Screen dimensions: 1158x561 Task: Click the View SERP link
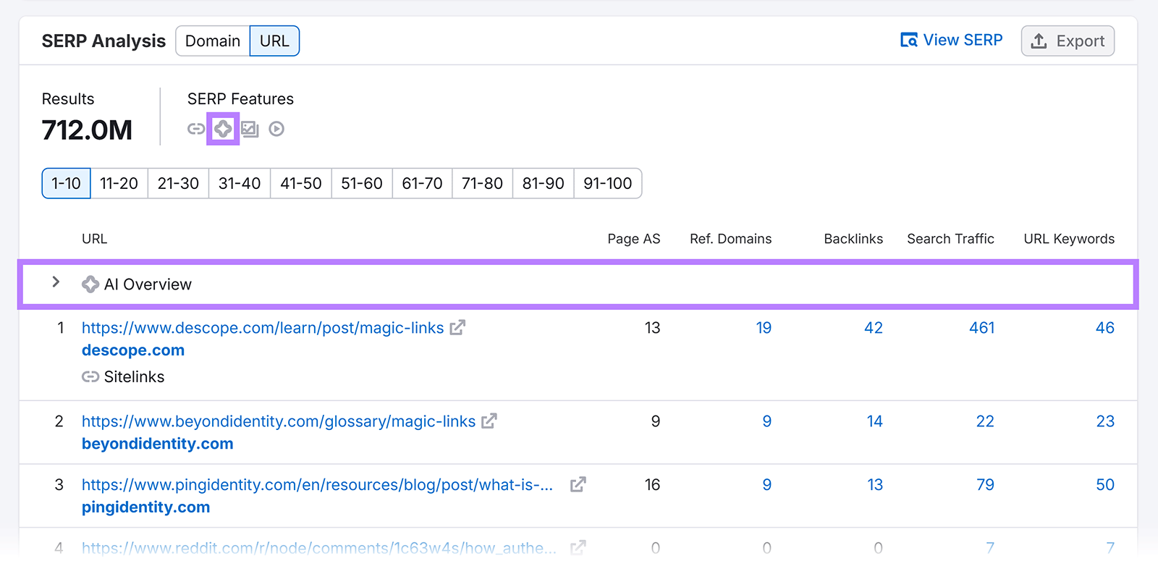tap(951, 41)
